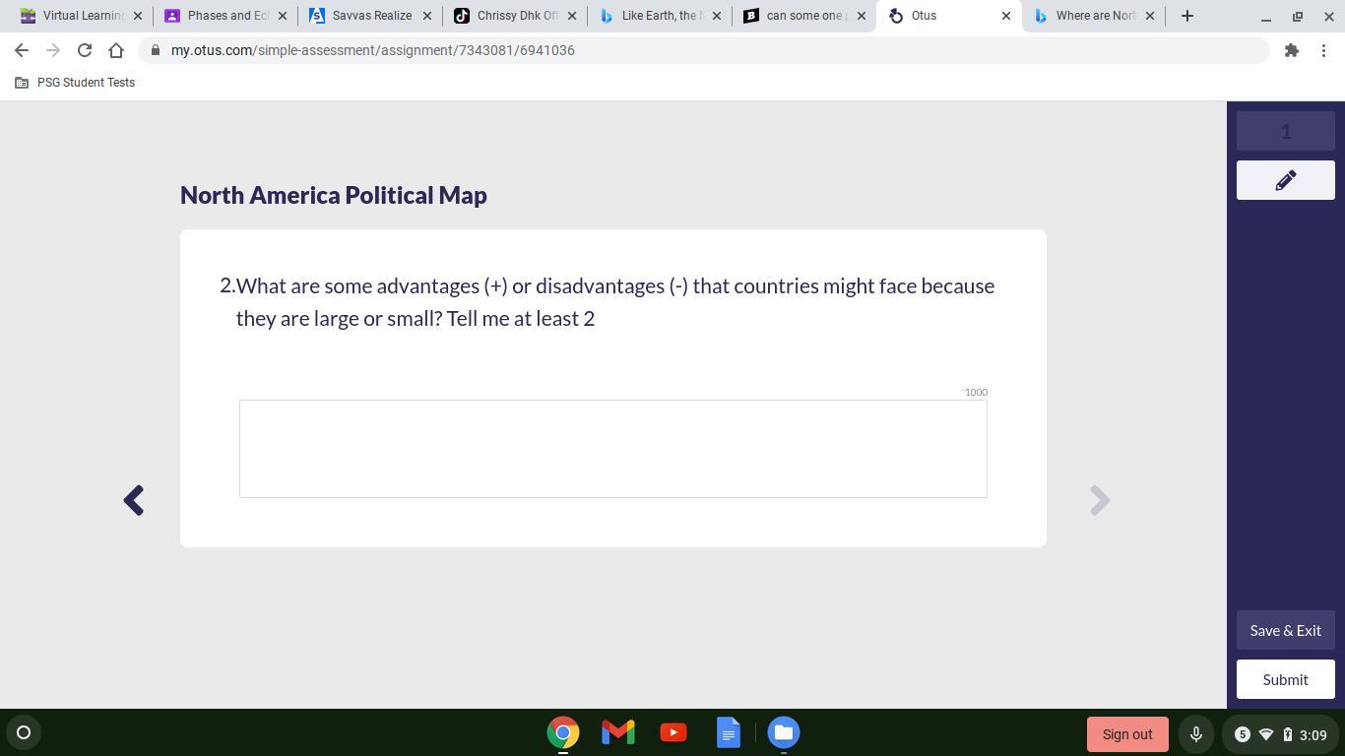Close the Where are North tab

coord(1150,16)
